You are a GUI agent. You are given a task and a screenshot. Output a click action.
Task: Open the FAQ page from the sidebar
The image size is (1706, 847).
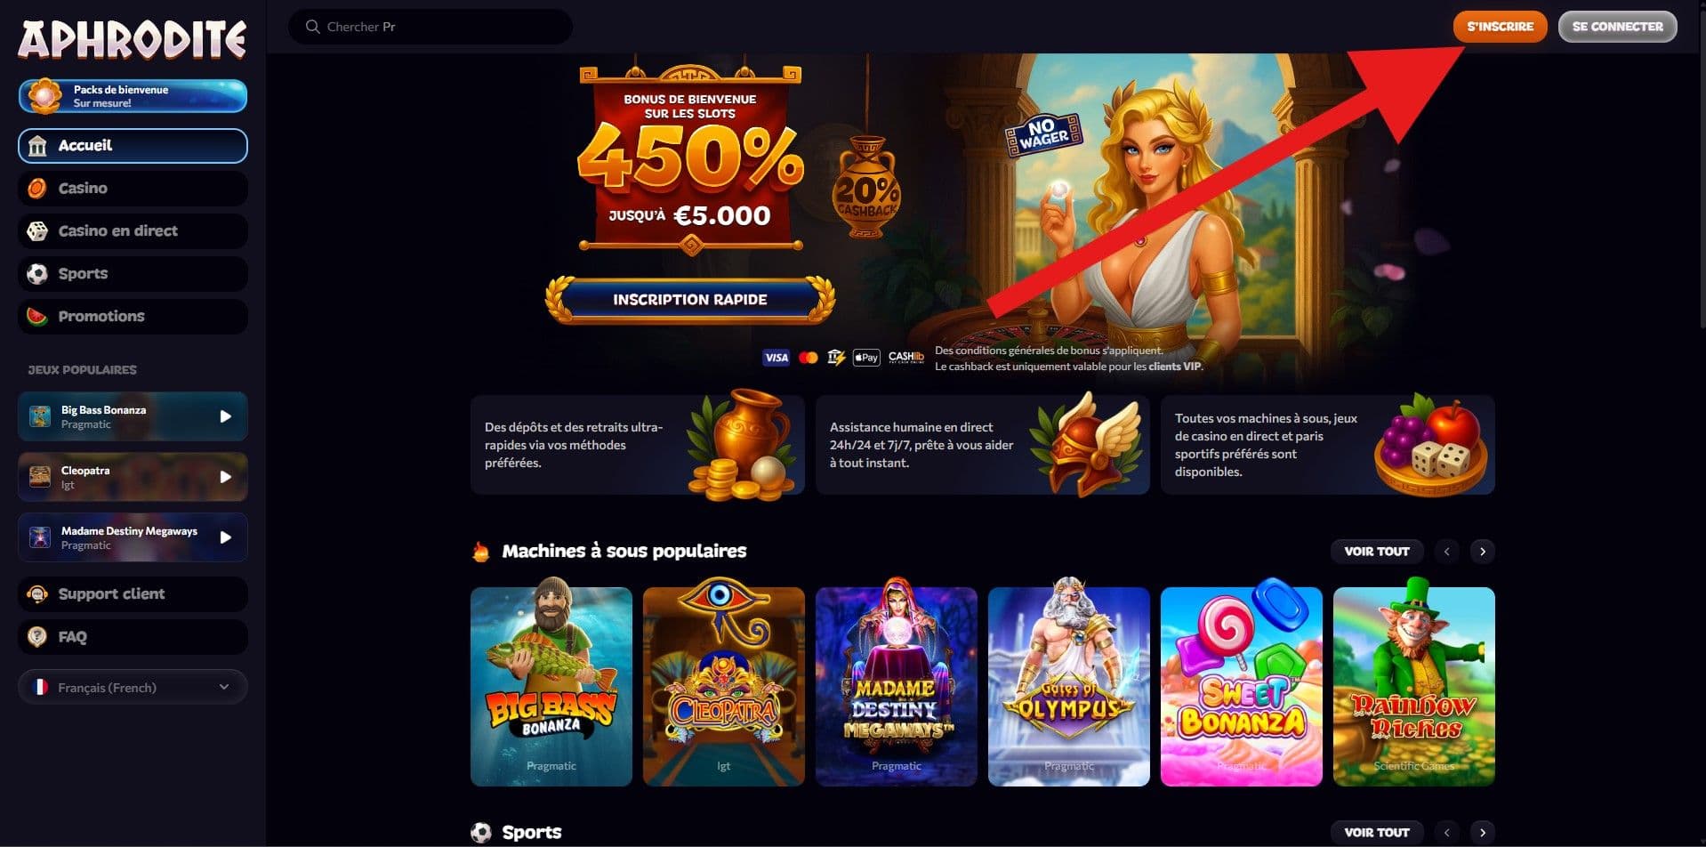pos(133,637)
